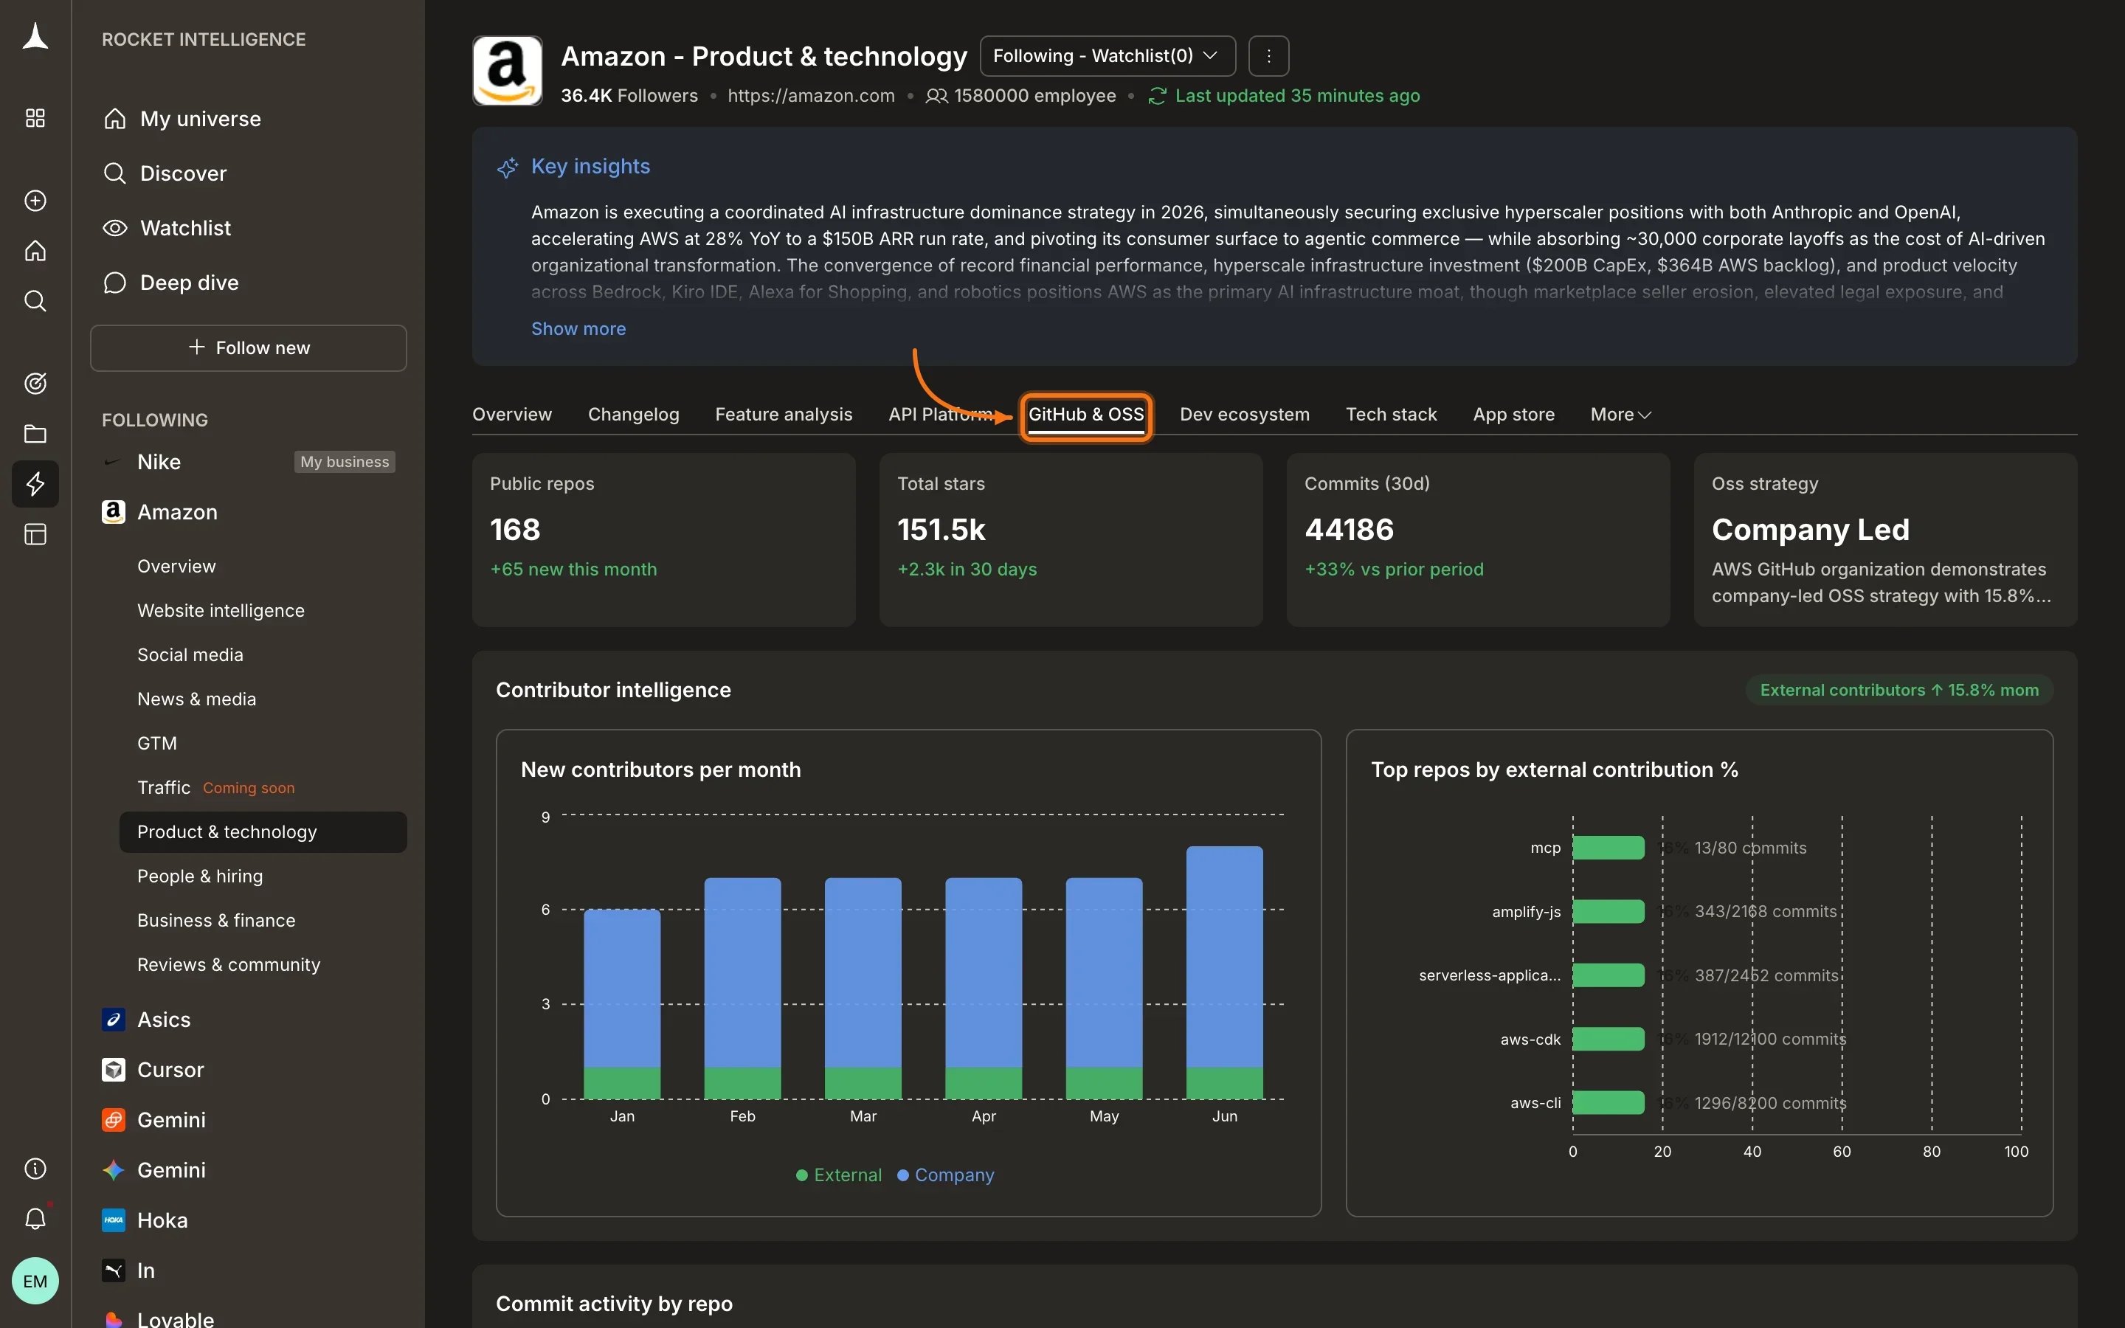Click the External contributors 15.8% mom badge
Screen dimensions: 2125x1328
(x=1899, y=691)
